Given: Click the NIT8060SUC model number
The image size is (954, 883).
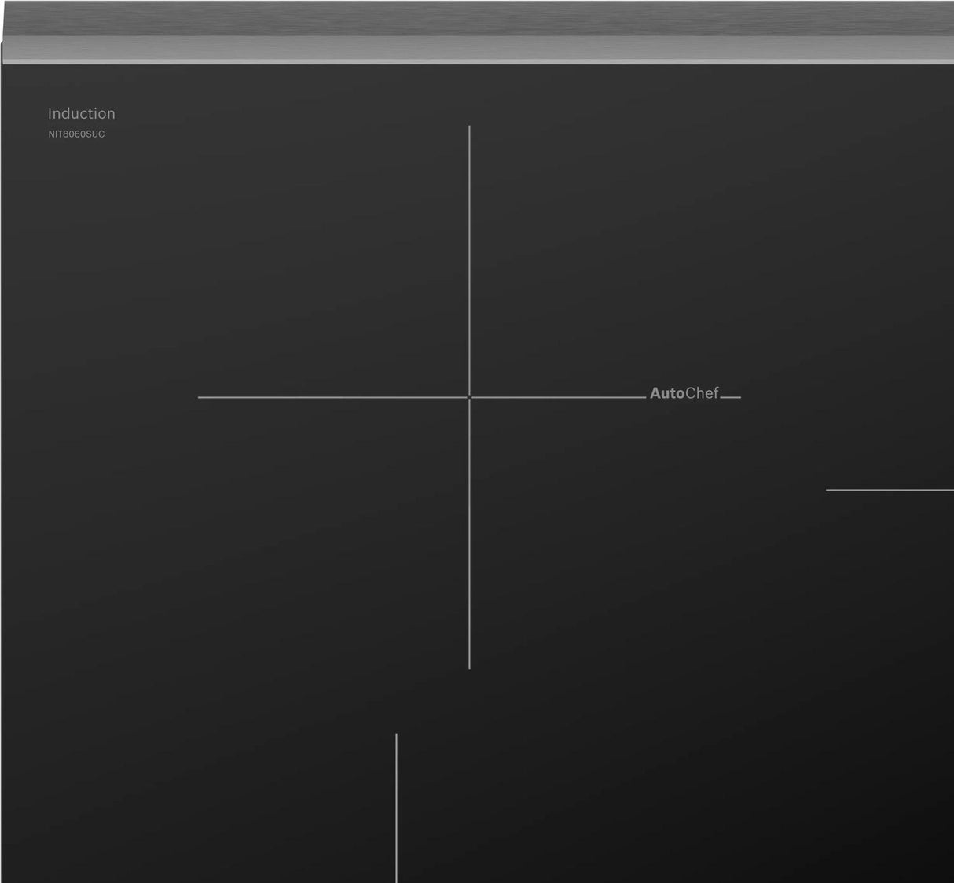Looking at the screenshot, I should tap(76, 134).
